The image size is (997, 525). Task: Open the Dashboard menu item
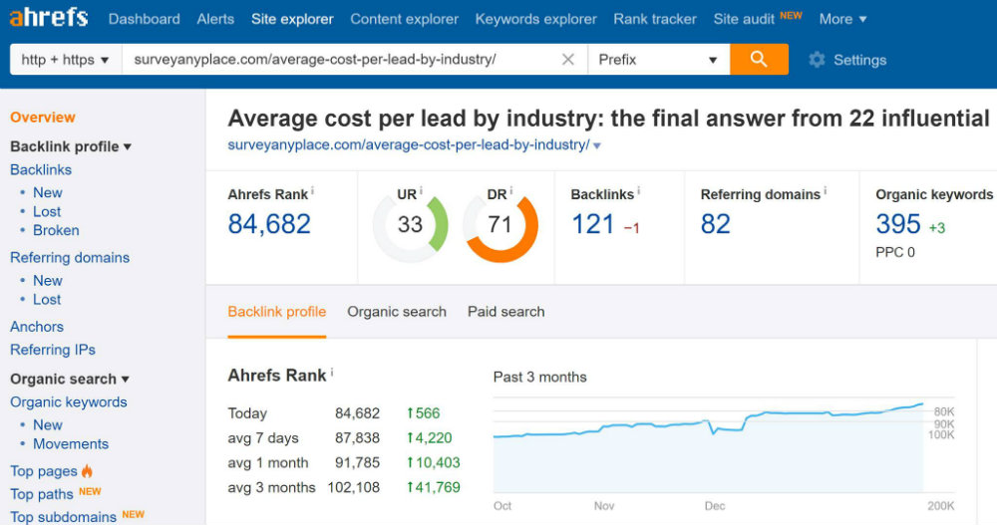(x=145, y=19)
